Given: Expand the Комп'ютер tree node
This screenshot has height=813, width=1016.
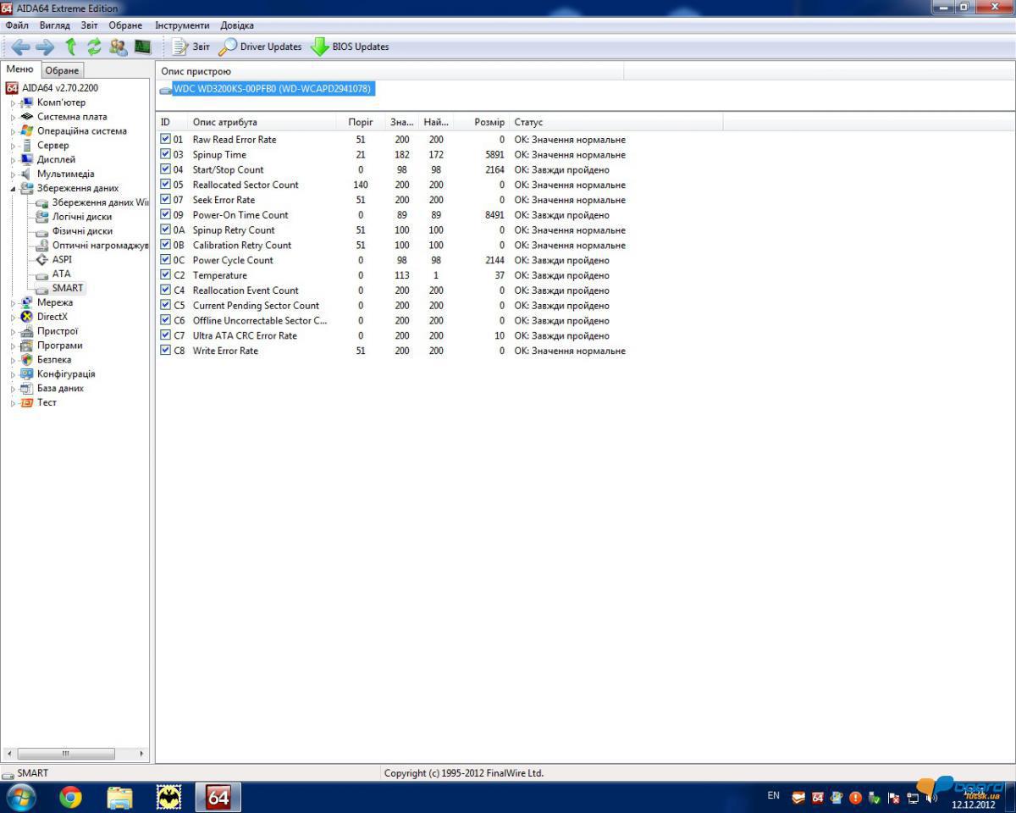Looking at the screenshot, I should tap(13, 103).
